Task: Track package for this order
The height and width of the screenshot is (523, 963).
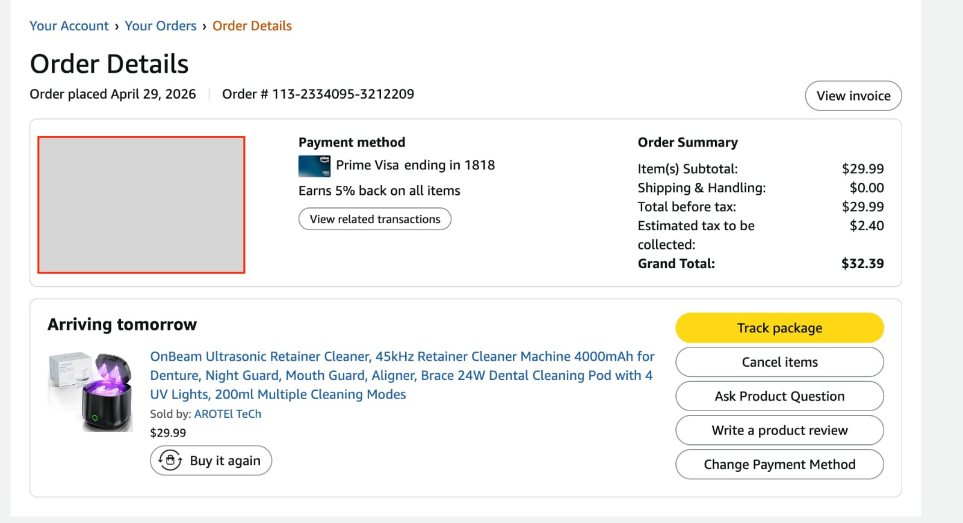Action: click(779, 328)
